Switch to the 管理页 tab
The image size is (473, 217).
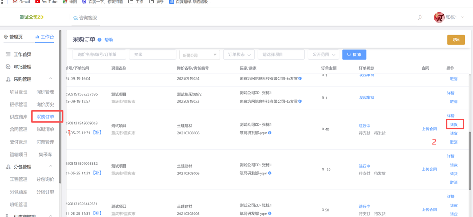(13, 37)
